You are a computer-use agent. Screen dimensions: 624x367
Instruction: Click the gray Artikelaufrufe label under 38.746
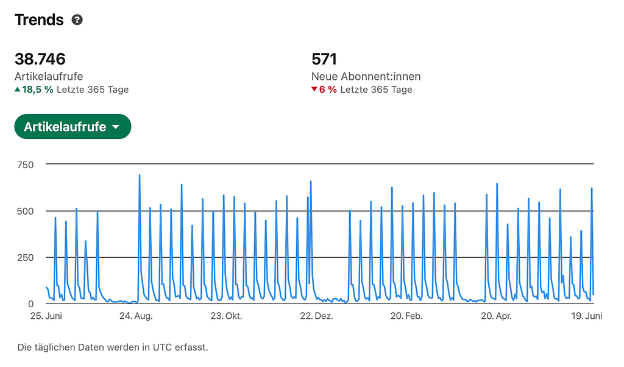pyautogui.click(x=49, y=76)
